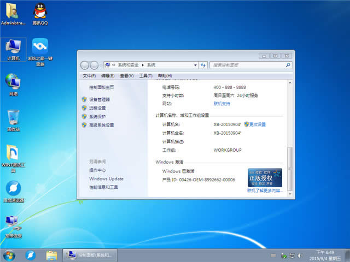Expand the address bar history dropdown arrow

pyautogui.click(x=195, y=65)
